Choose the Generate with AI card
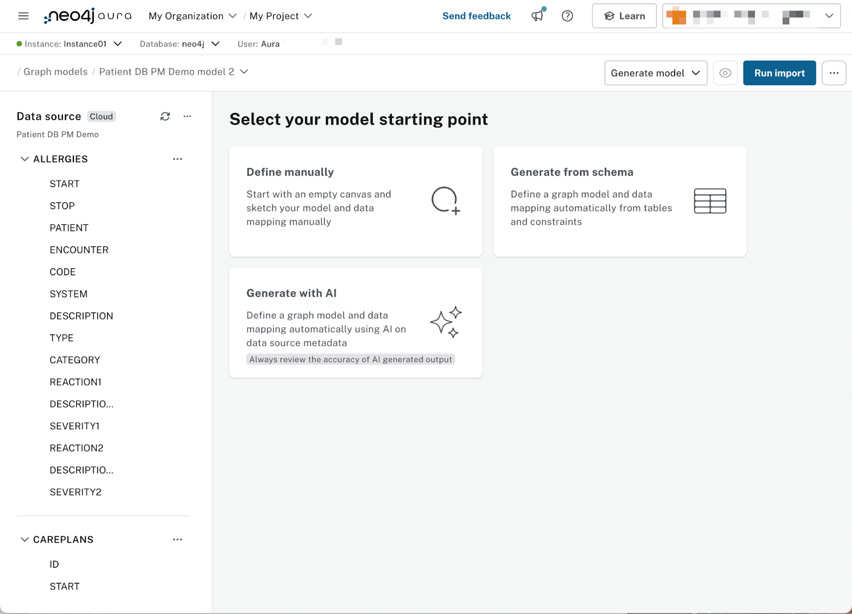Image resolution: width=852 pixels, height=614 pixels. pos(356,323)
